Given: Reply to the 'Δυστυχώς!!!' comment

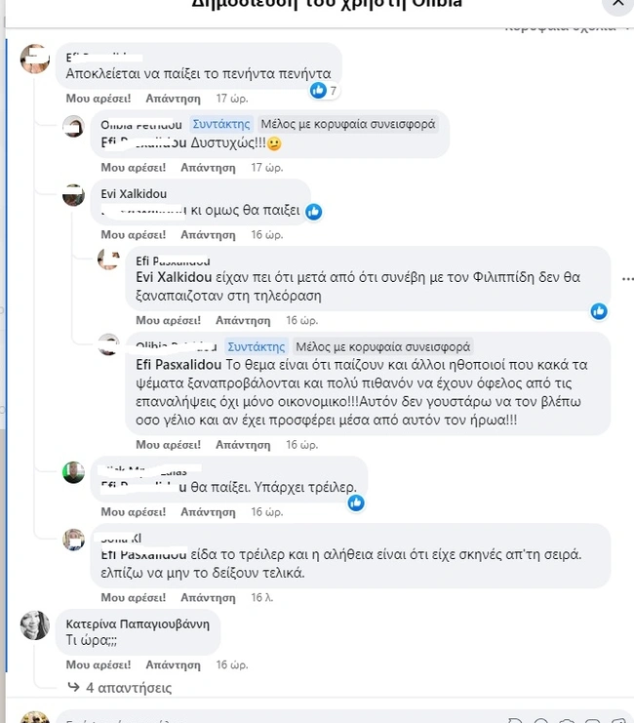Looking at the screenshot, I should [x=210, y=167].
